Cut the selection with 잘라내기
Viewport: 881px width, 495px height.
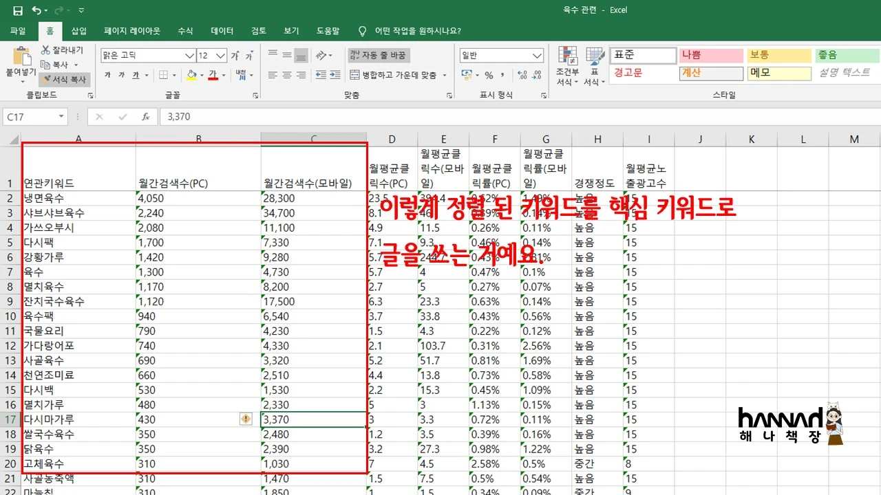[x=62, y=50]
